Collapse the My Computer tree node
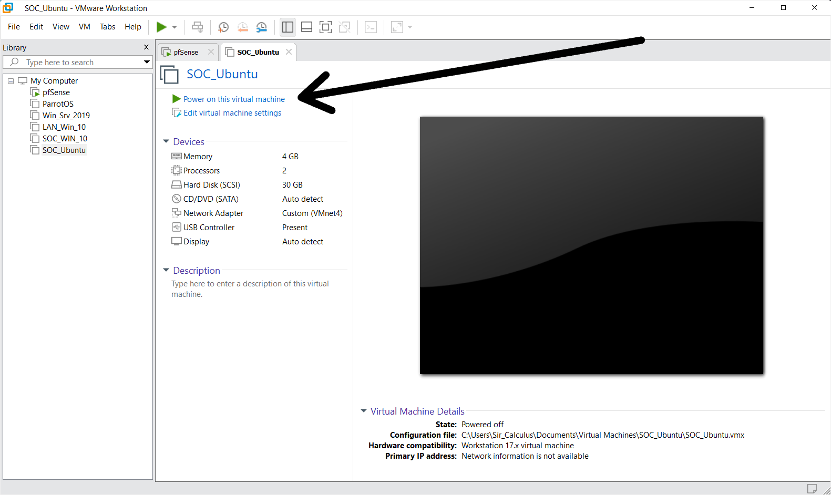This screenshot has width=831, height=495. [11, 81]
